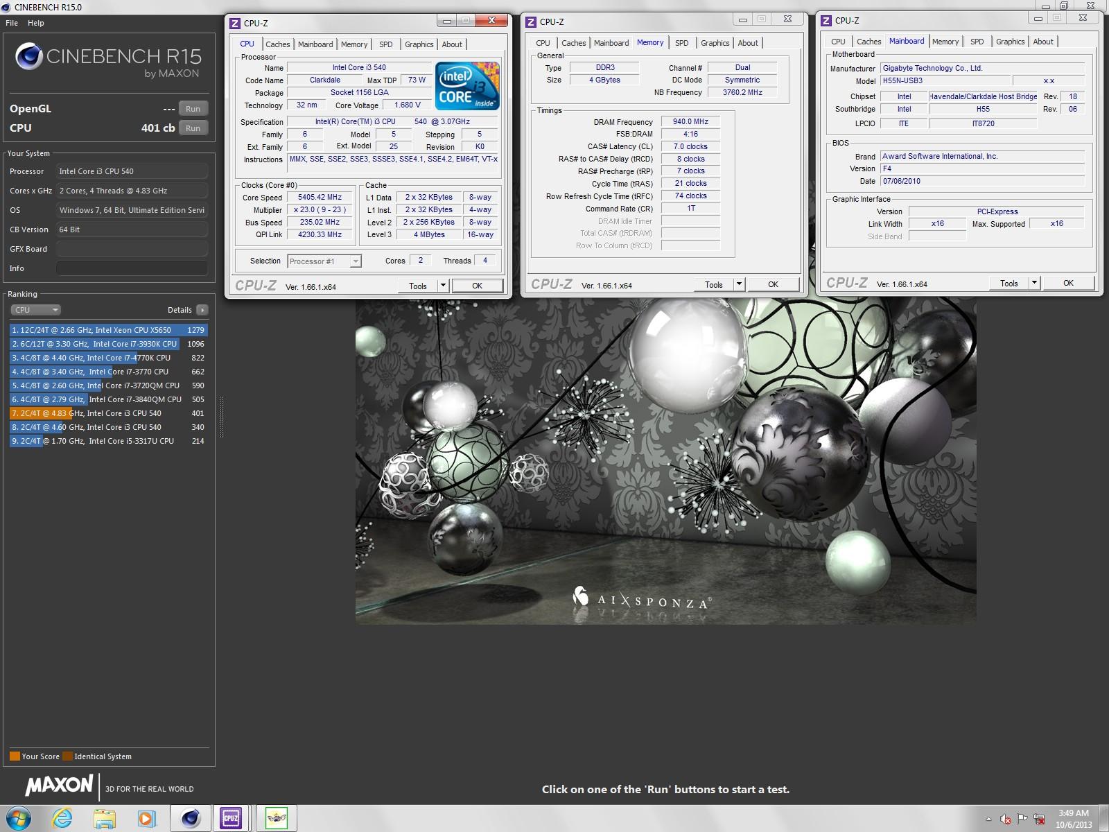This screenshot has width=1109, height=832.
Task: Click the rendered spheres benchmark image
Action: click(x=665, y=461)
